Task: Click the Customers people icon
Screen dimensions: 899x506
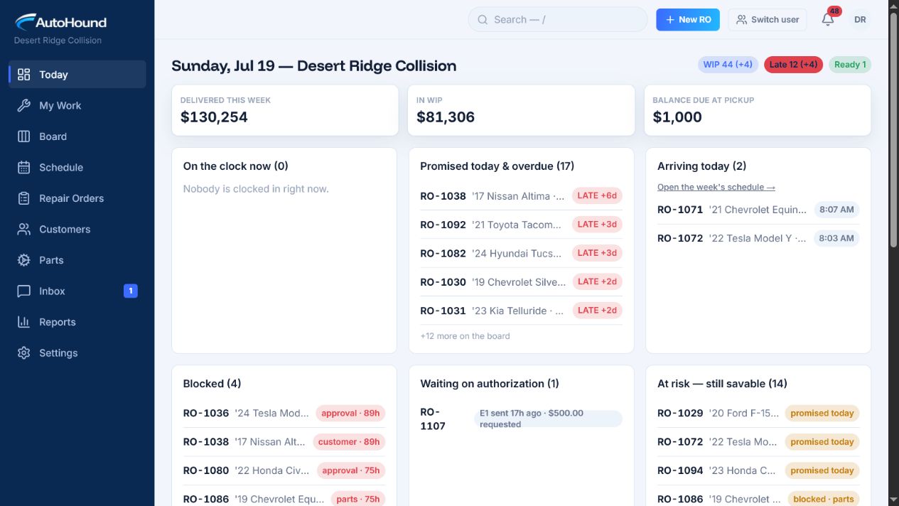Action: coord(23,229)
